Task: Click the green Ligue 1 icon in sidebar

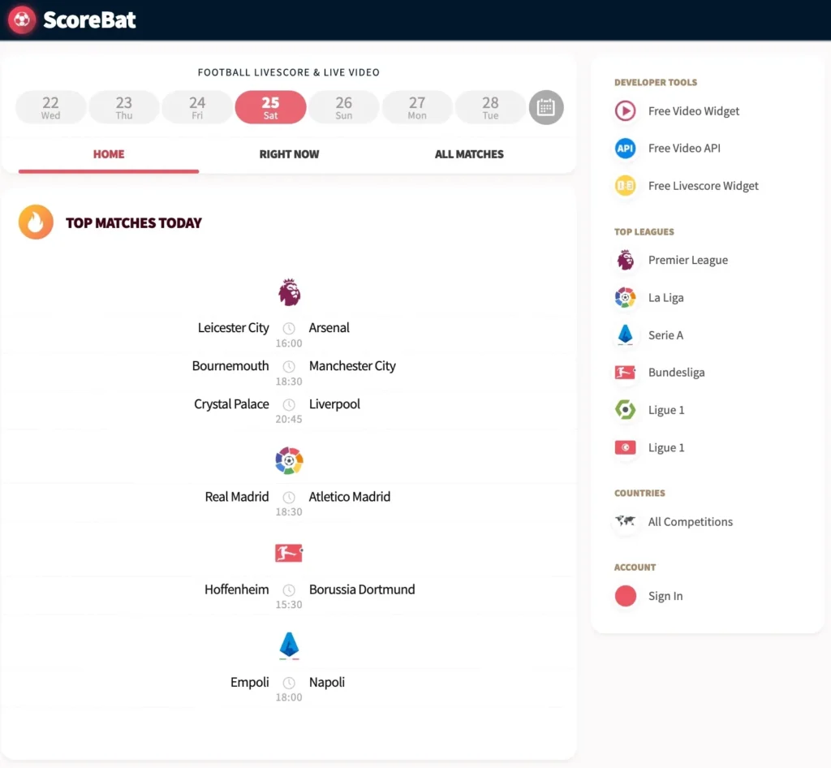Action: click(626, 410)
